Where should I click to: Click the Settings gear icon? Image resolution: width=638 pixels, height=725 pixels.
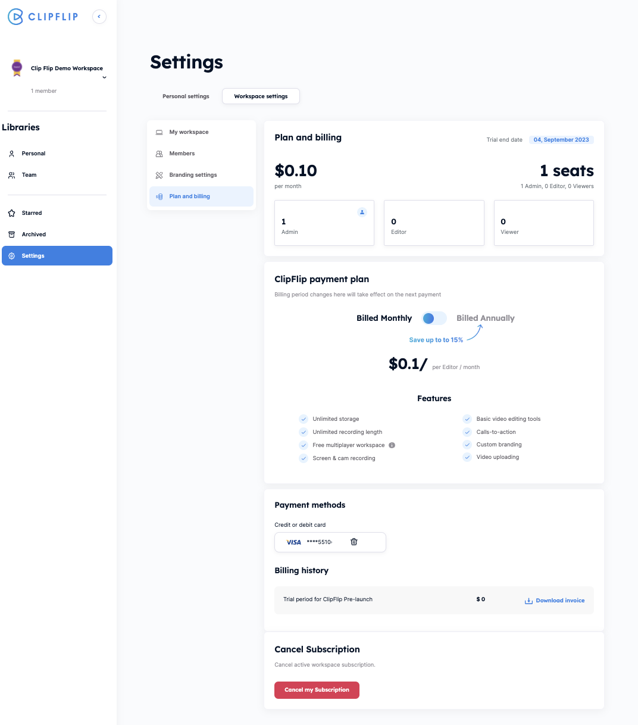[11, 256]
